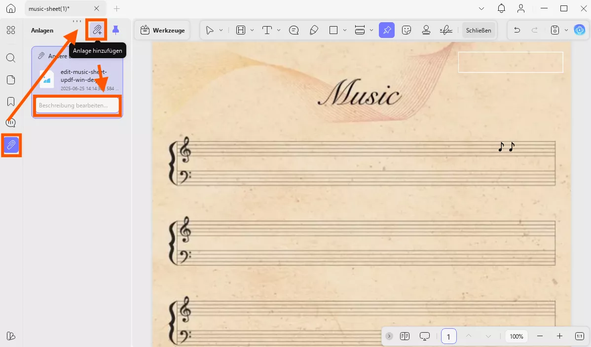Screen dimensions: 591x347
Task: Toggle the pin on the Anlagen panel
Action: coord(116,30)
